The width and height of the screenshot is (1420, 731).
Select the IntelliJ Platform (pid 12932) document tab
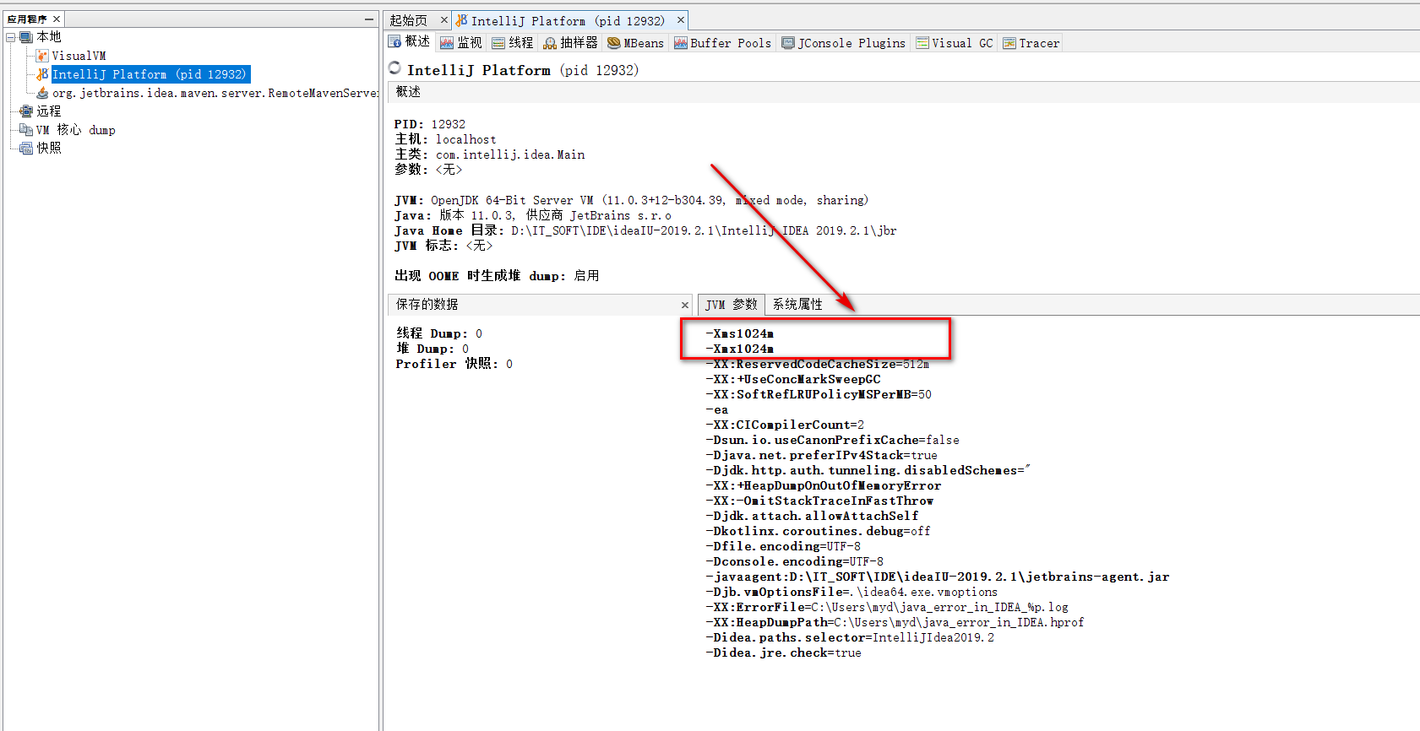[x=568, y=20]
